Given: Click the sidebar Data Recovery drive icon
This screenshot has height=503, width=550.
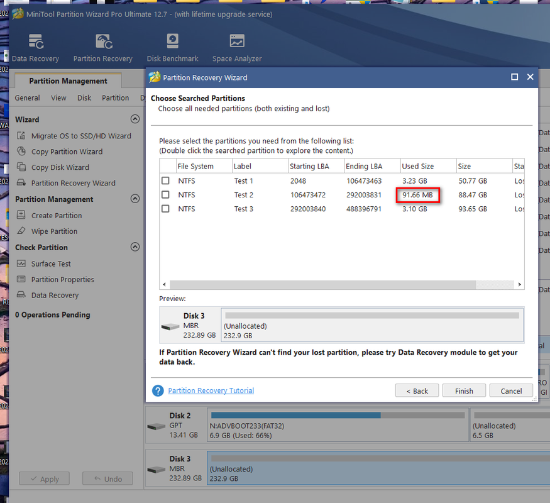Looking at the screenshot, I should [x=21, y=295].
